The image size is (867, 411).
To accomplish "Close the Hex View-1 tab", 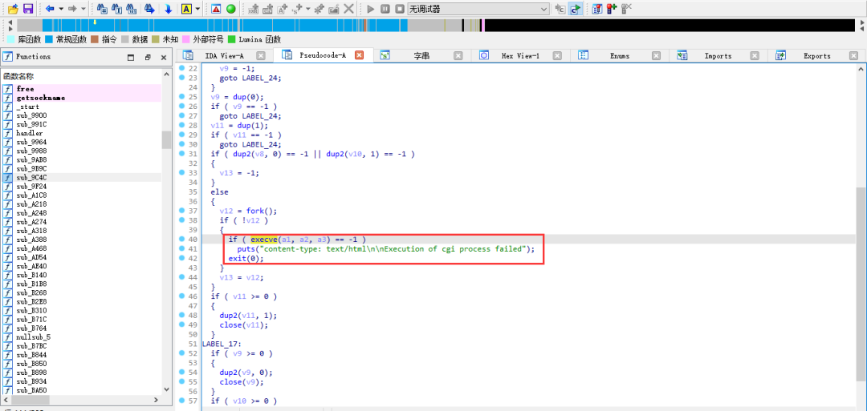I will pyautogui.click(x=557, y=56).
